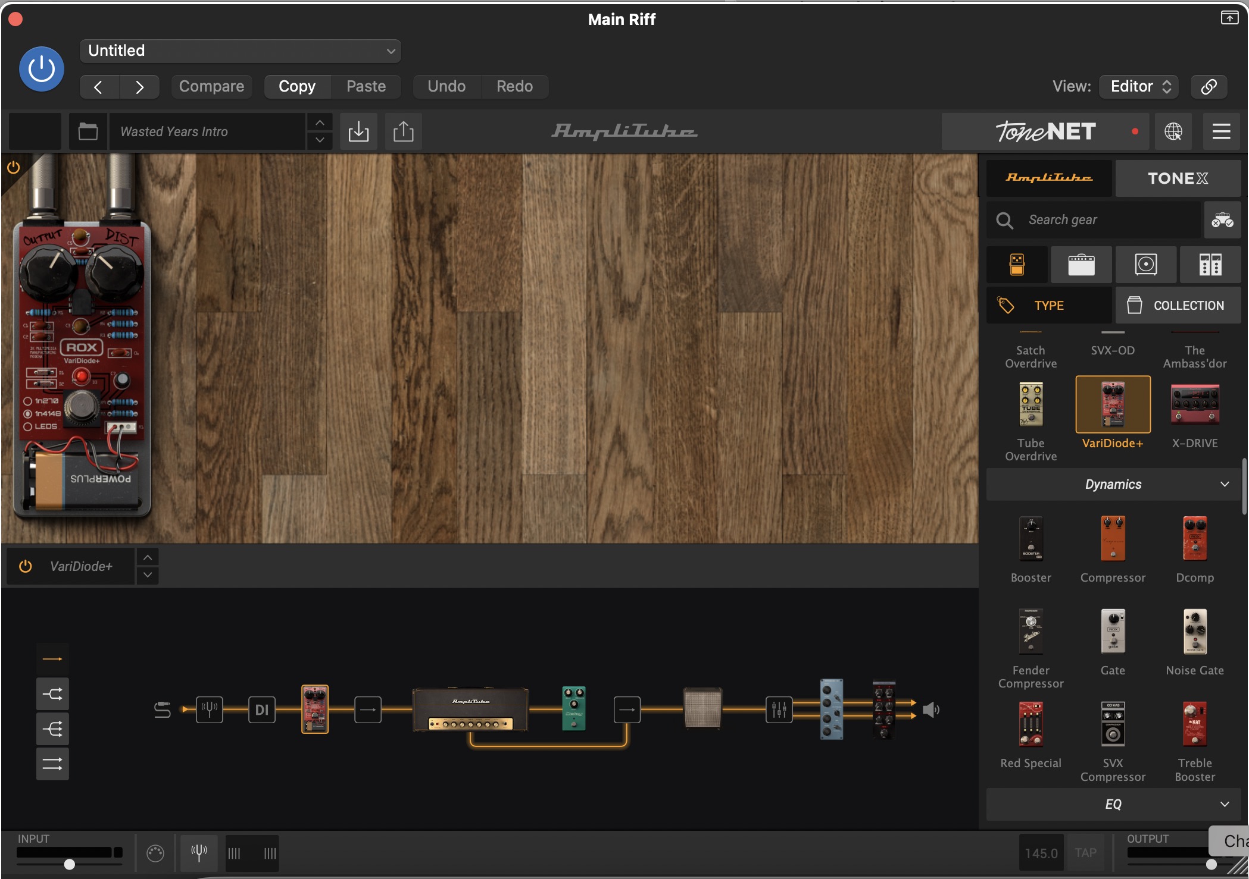Click the export share icon
Viewport: 1249px width, 879px height.
tap(403, 131)
